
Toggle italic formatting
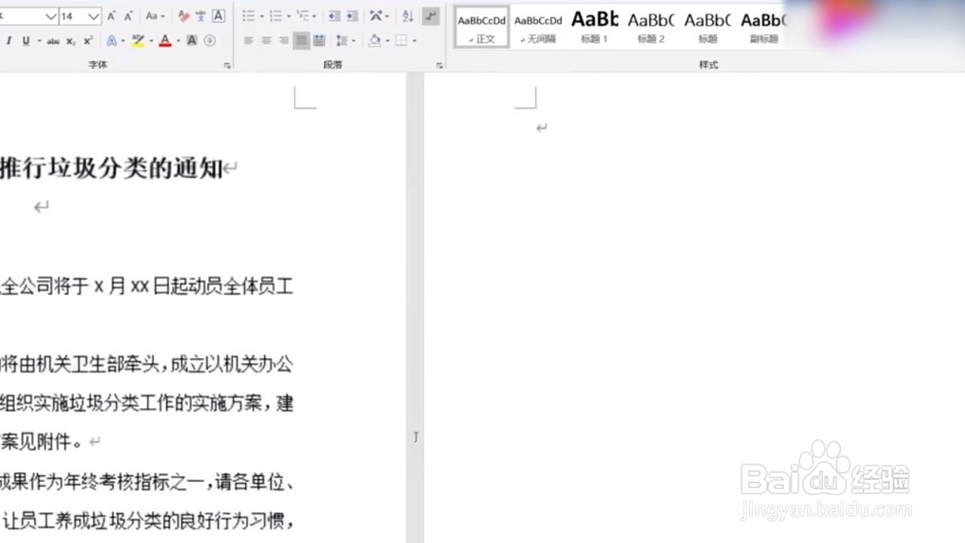click(x=9, y=41)
